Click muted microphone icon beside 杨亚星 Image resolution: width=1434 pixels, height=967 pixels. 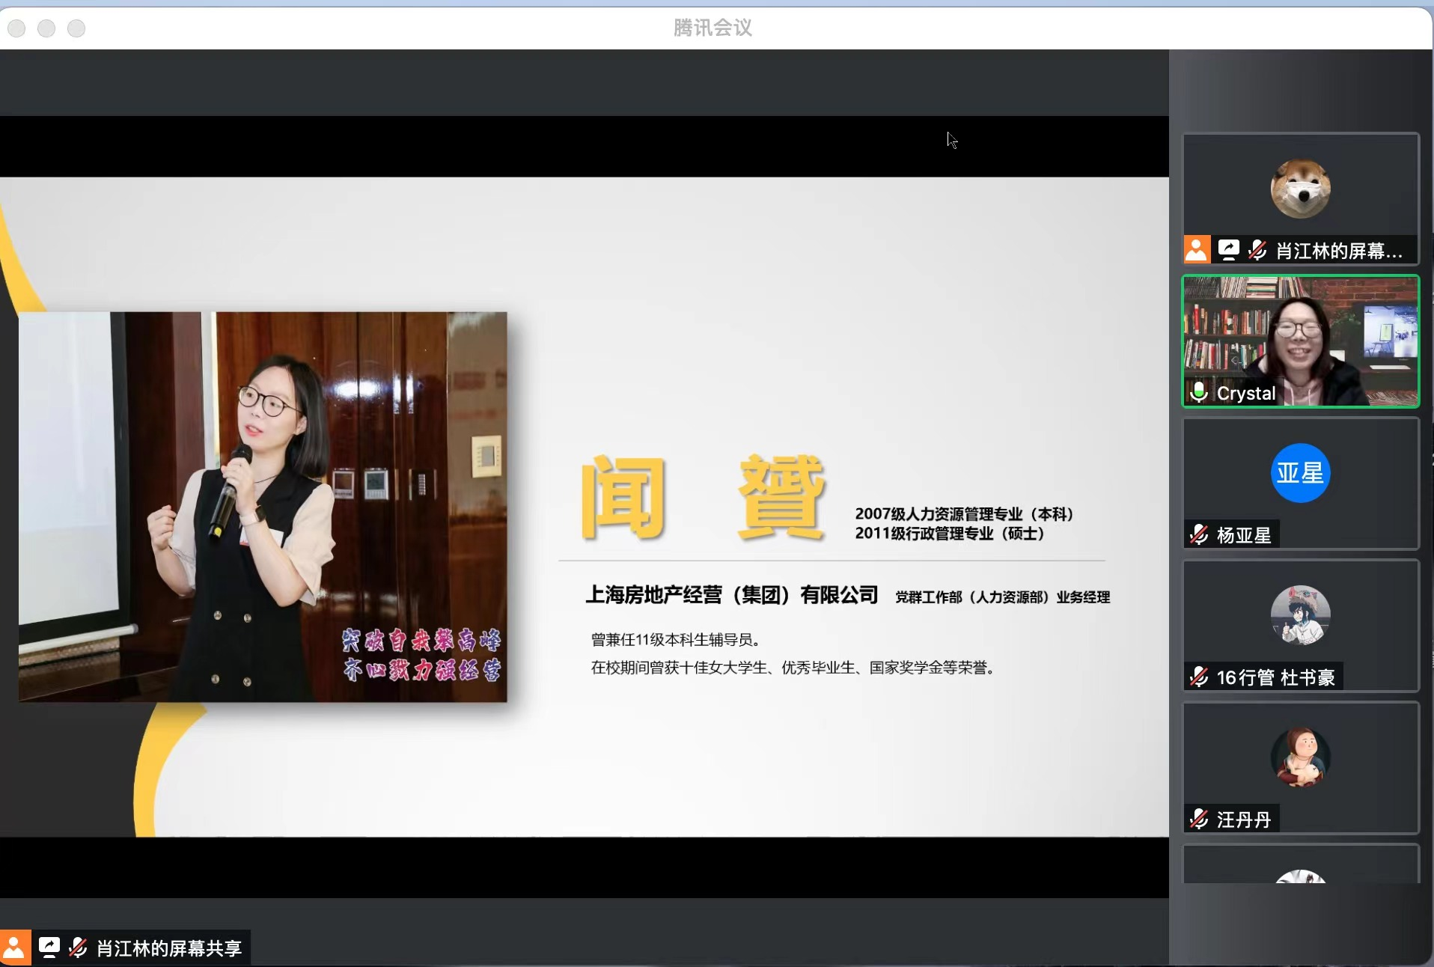1199,534
